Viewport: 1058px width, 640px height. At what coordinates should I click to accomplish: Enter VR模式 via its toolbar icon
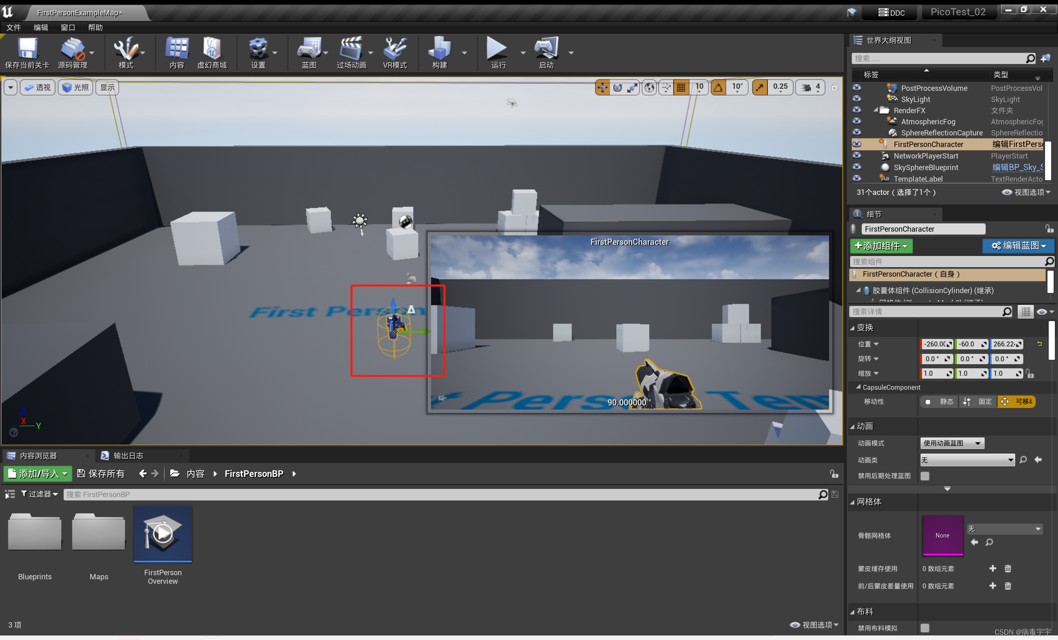point(395,52)
